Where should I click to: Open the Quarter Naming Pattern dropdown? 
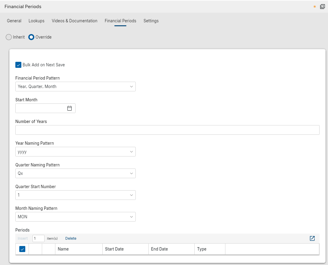click(75, 173)
